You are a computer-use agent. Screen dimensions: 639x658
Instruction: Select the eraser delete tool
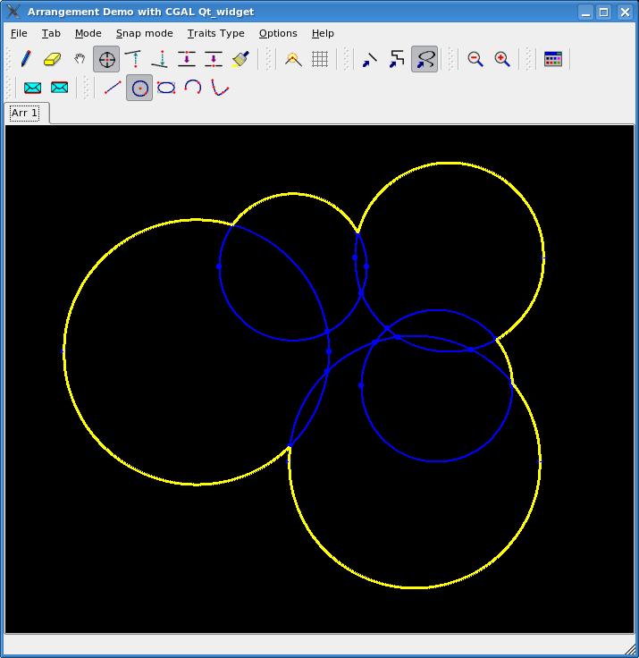(x=52, y=60)
